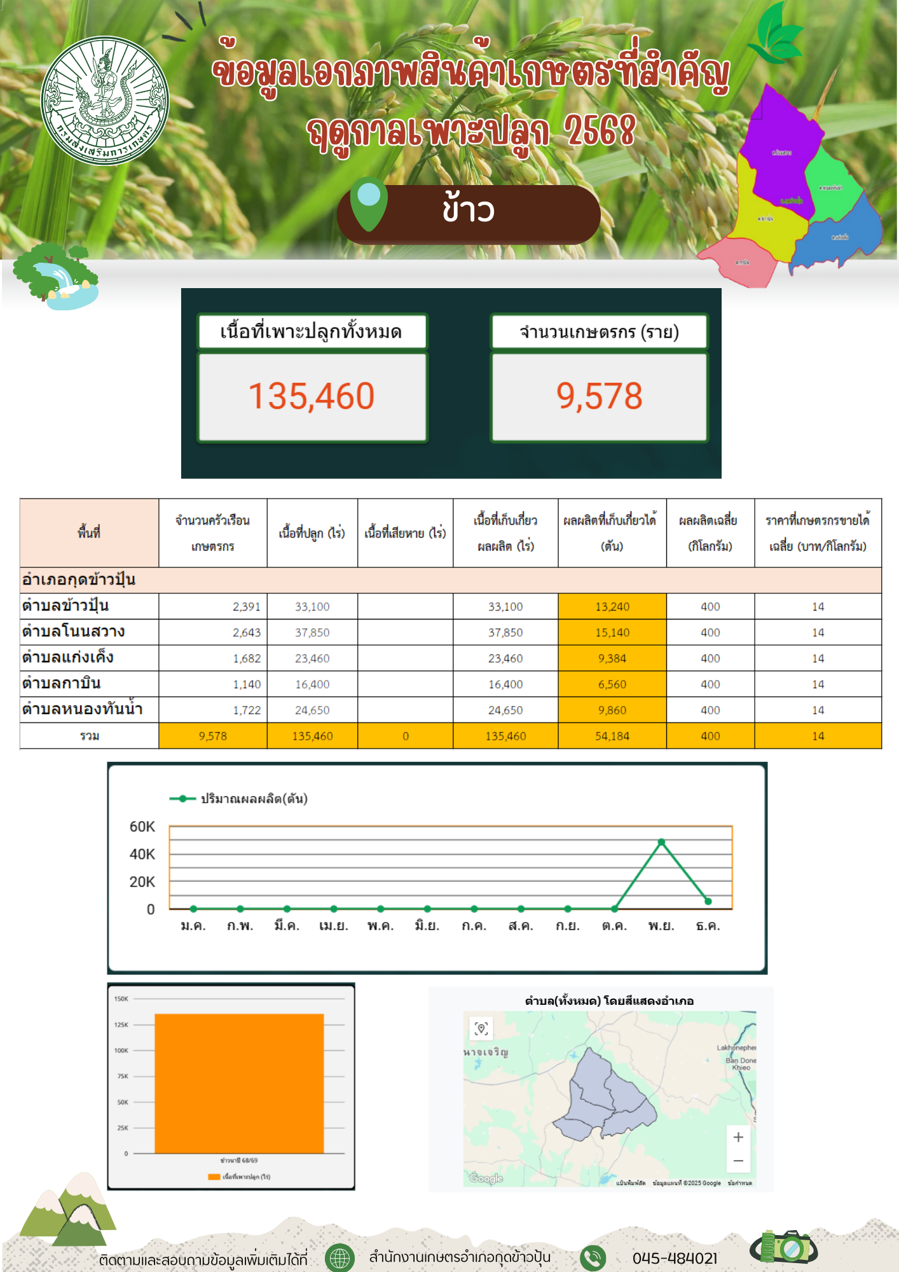Viewport: 899px width, 1272px height.
Task: Click the orange bar for ข้าวนาปี 68/69
Action: pyautogui.click(x=239, y=1083)
